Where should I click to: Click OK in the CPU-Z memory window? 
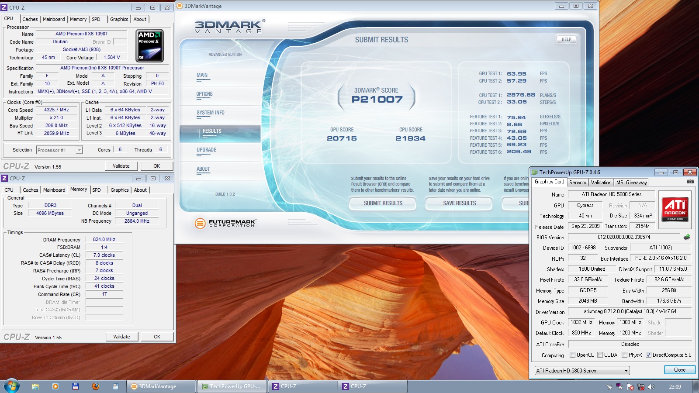(x=157, y=337)
